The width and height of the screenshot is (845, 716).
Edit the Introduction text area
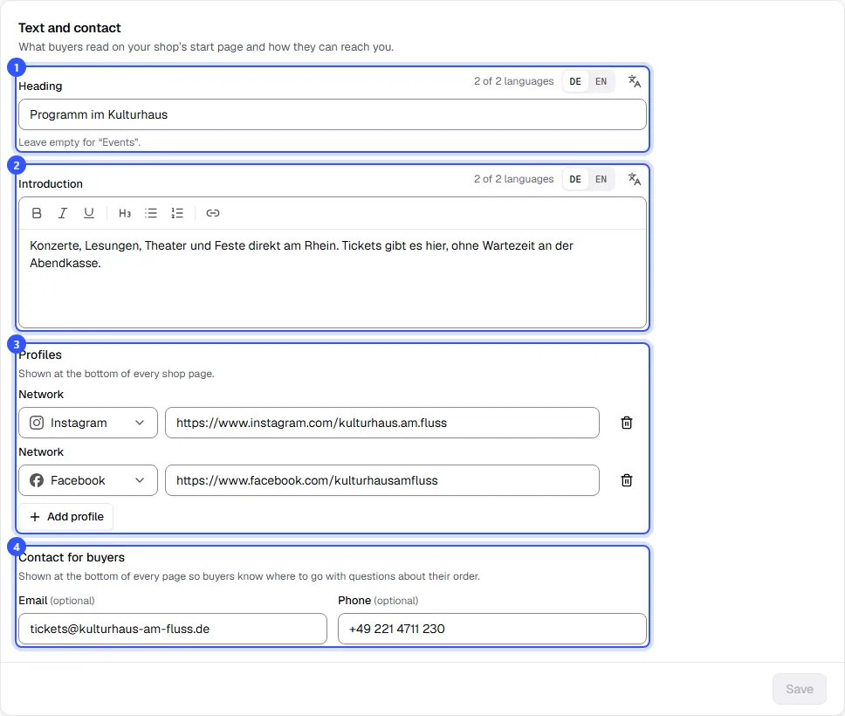point(333,279)
